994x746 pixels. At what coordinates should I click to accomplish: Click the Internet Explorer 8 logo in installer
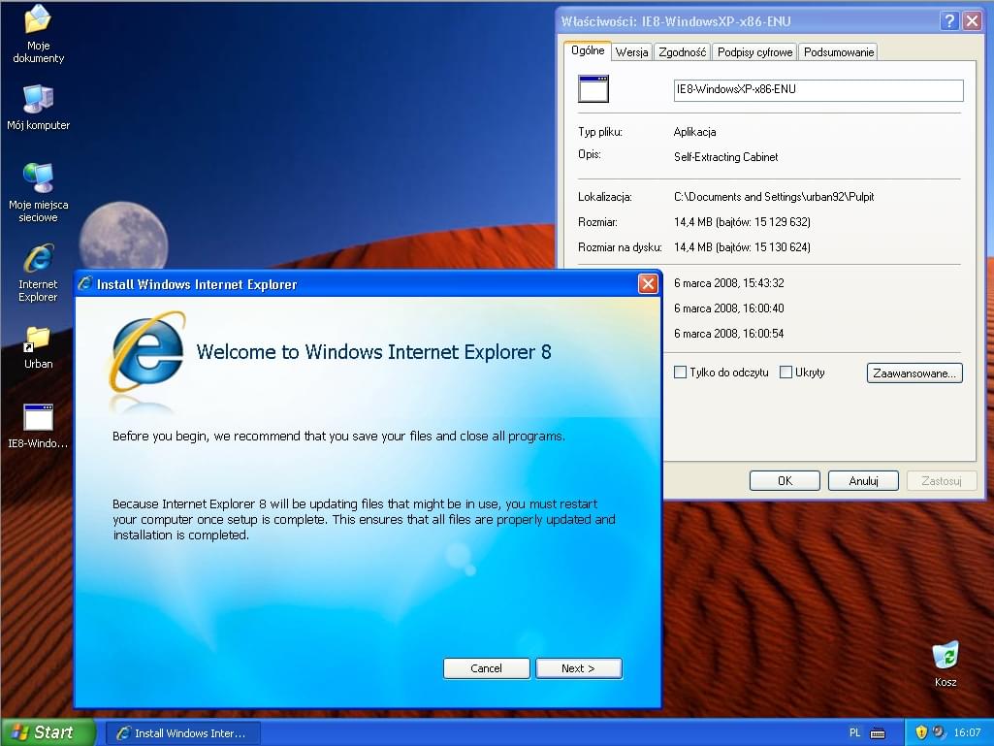pyautogui.click(x=147, y=352)
